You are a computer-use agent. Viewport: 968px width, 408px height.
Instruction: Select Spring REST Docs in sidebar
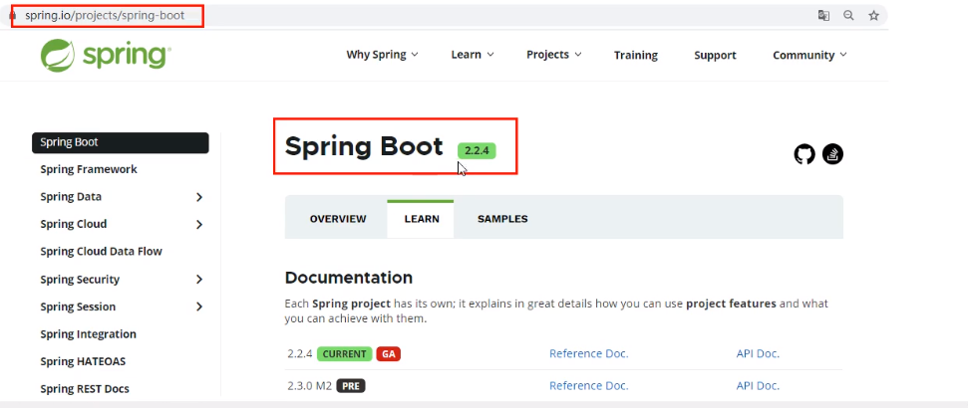pos(85,389)
